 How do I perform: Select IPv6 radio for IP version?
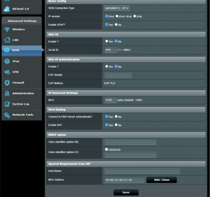coord(134,16)
